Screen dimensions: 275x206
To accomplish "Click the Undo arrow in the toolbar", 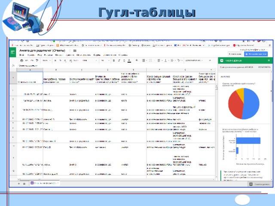I will (x=27, y=61).
